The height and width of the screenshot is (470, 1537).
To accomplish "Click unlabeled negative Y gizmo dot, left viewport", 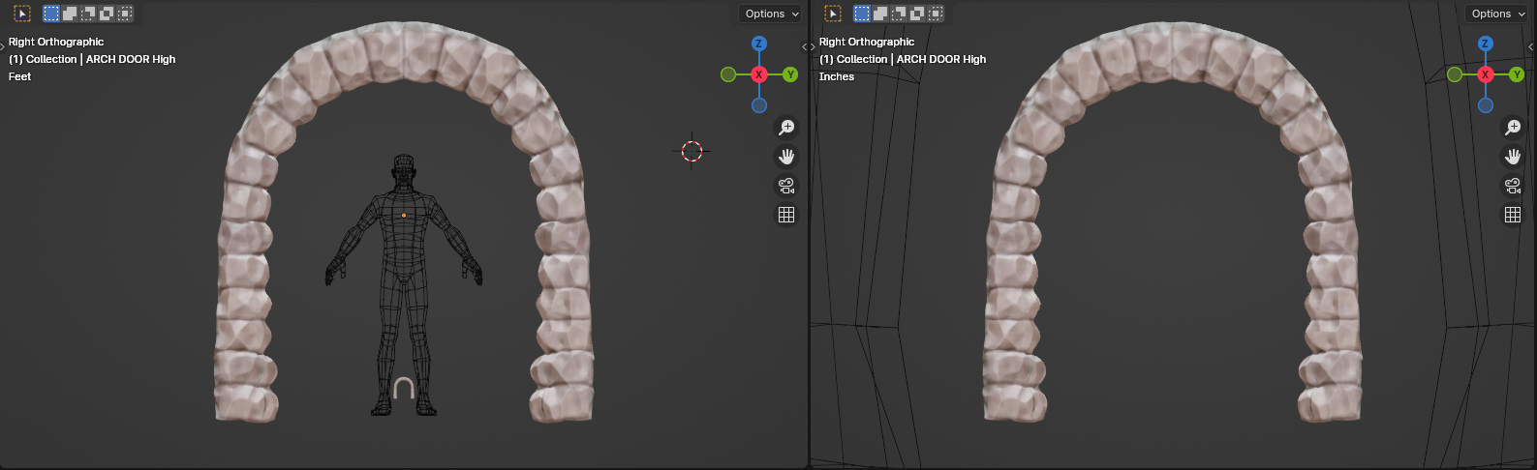I will [x=728, y=74].
